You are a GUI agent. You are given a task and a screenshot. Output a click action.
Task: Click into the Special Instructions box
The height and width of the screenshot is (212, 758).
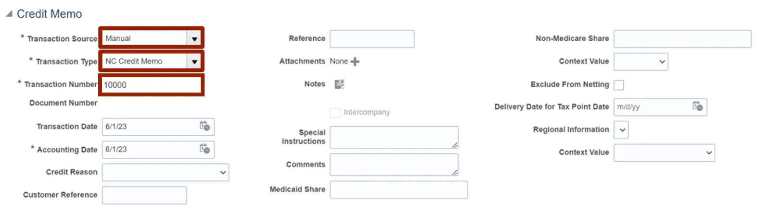point(394,137)
